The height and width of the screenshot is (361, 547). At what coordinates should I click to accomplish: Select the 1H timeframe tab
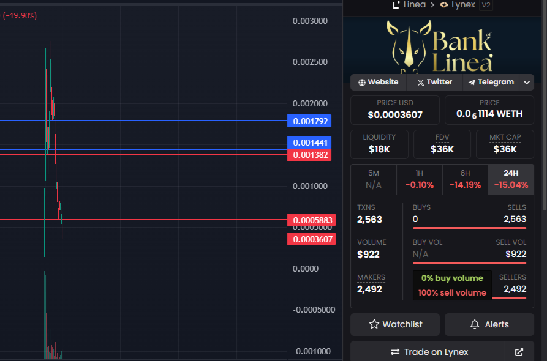[x=420, y=179]
